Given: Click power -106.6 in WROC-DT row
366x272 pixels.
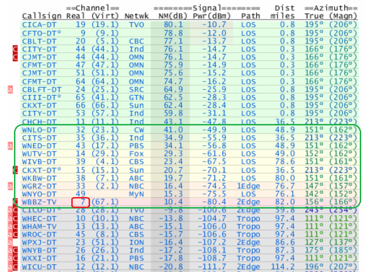Looking at the screenshot, I should tap(212, 234).
